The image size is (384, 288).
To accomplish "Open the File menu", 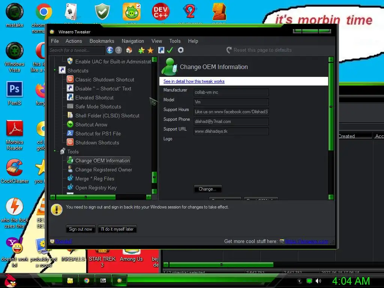I will (x=55, y=41).
